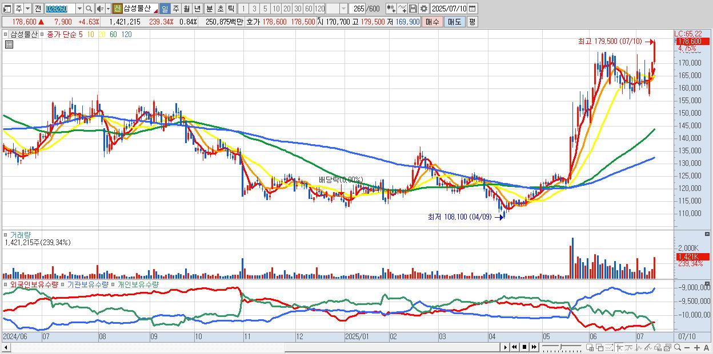Viewport: 713px width, 354px height.
Task: Click the play forward playback button
Action: point(505,347)
